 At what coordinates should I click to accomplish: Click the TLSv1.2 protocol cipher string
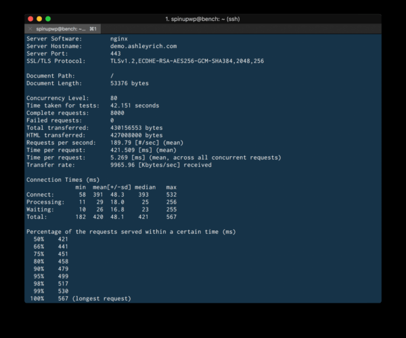tap(187, 62)
